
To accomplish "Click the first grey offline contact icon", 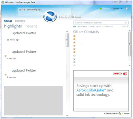I will [x=74, y=56].
